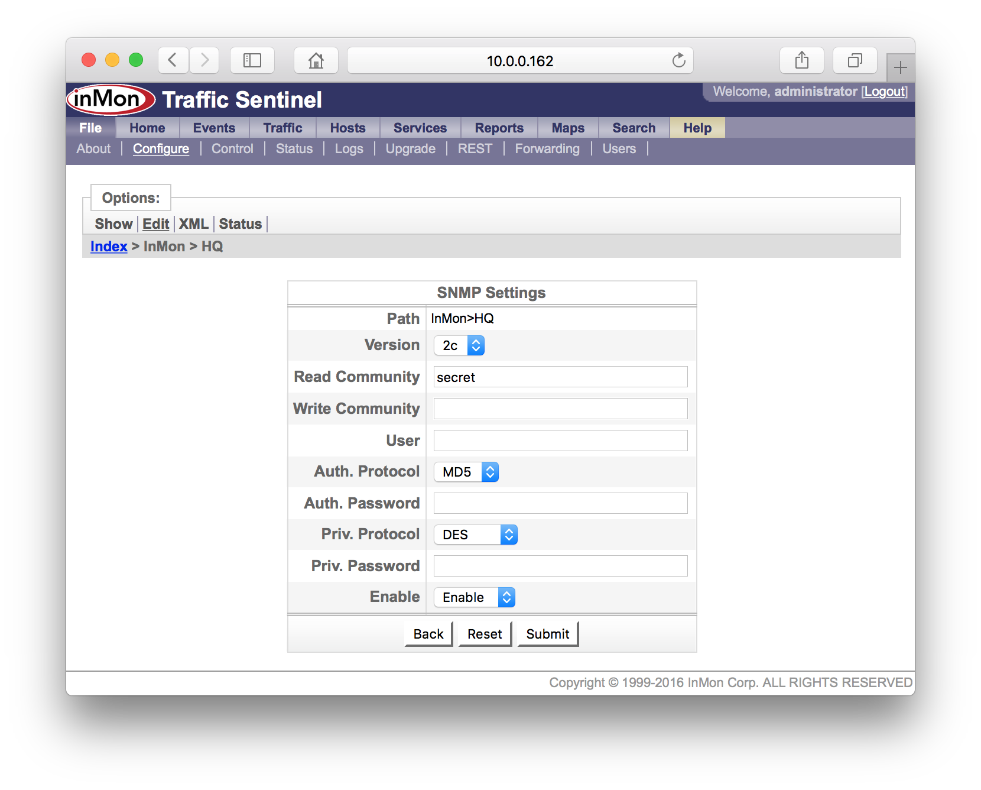Open the Share icon in Safari toolbar
Viewport: 981px width, 790px height.
click(x=802, y=60)
